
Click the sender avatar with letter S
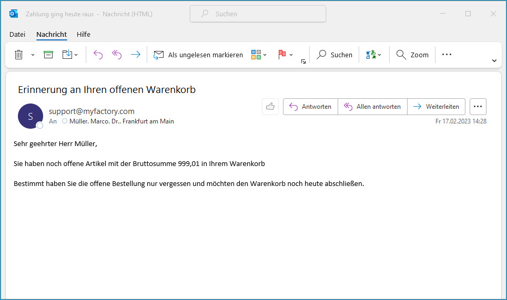click(x=30, y=116)
